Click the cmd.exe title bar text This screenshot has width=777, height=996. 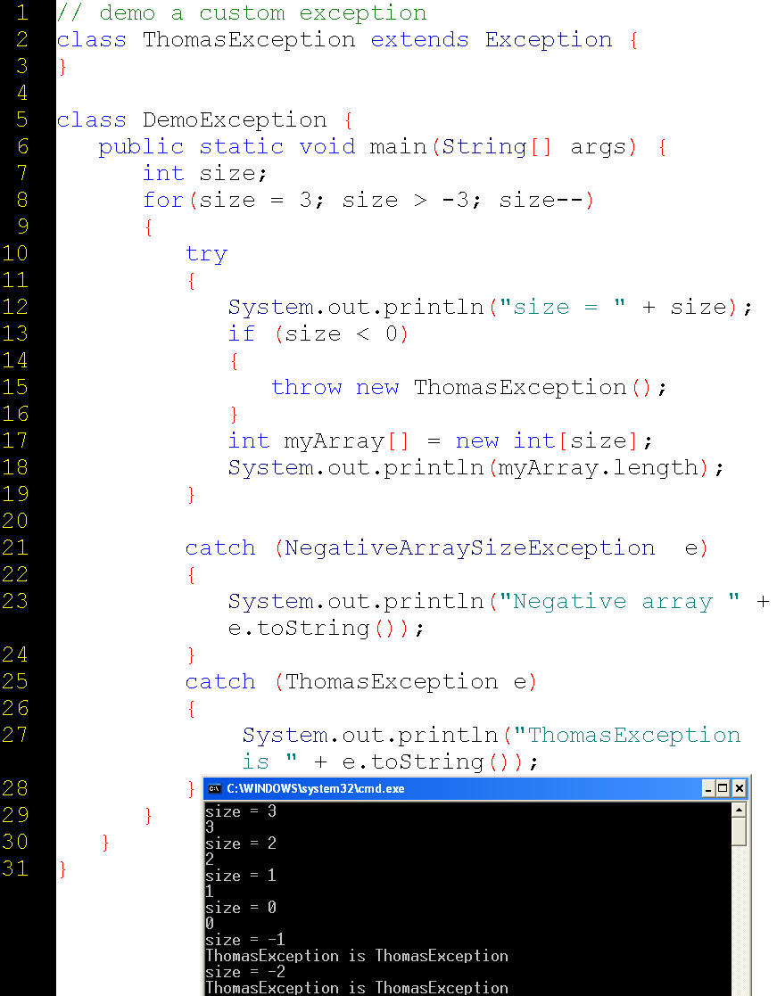(x=315, y=789)
